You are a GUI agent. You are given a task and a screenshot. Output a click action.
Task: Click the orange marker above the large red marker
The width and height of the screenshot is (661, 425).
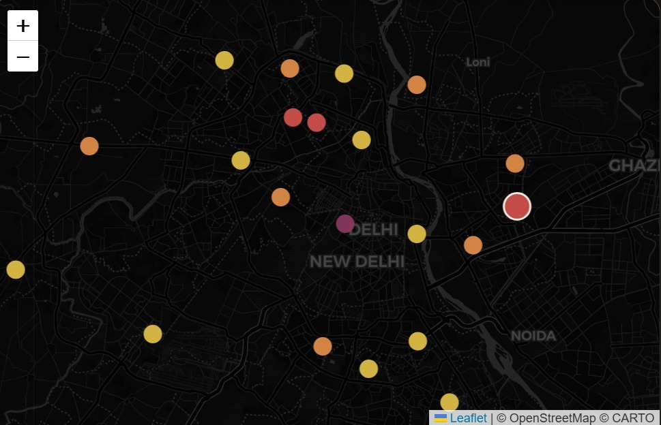[x=515, y=163]
